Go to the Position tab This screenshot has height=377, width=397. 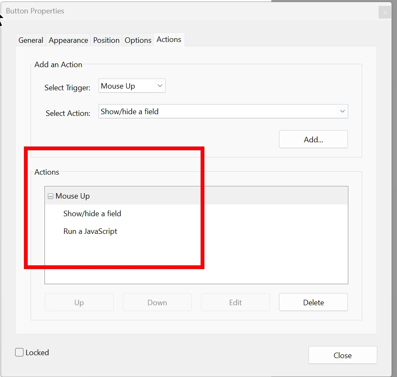coord(106,40)
